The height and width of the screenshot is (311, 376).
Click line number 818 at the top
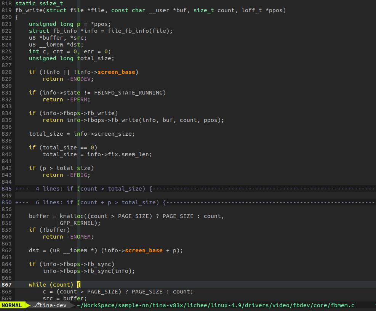(x=6, y=3)
